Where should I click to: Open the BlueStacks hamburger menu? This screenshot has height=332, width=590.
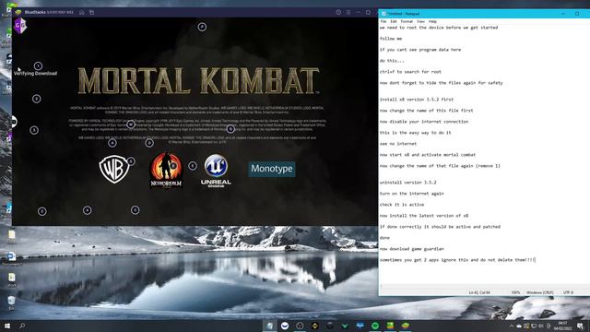click(x=348, y=12)
